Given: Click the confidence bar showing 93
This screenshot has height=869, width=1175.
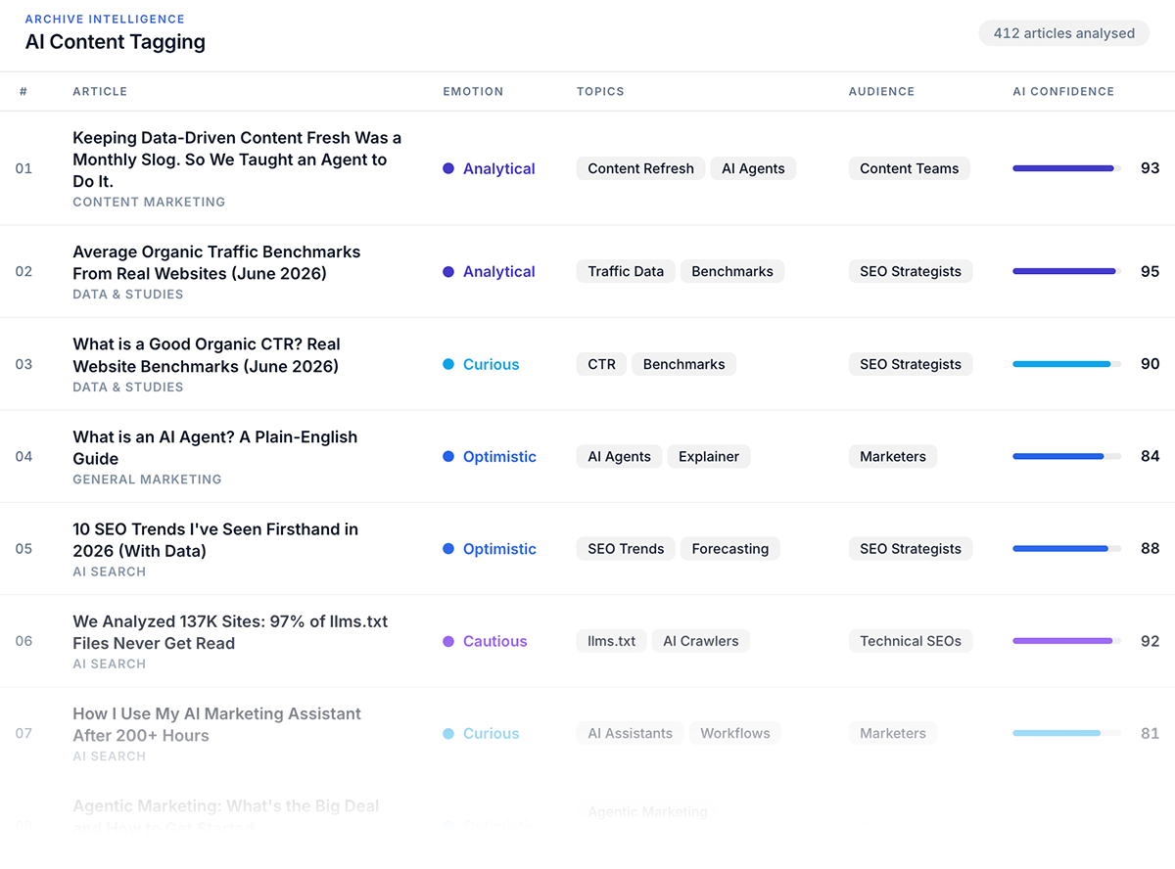Looking at the screenshot, I should coord(1067,168).
